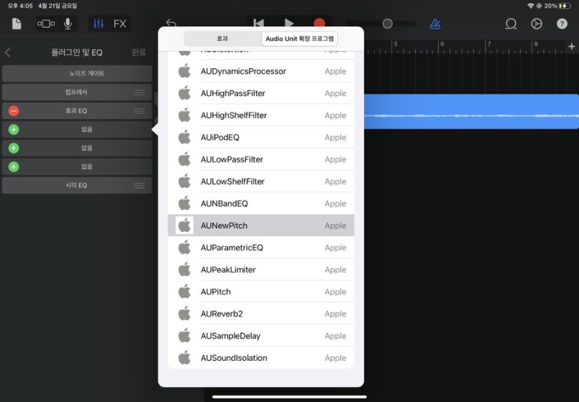This screenshot has height=402, width=579.
Task: Tap Apple logo beside AUNewPitch
Action: pyautogui.click(x=184, y=225)
